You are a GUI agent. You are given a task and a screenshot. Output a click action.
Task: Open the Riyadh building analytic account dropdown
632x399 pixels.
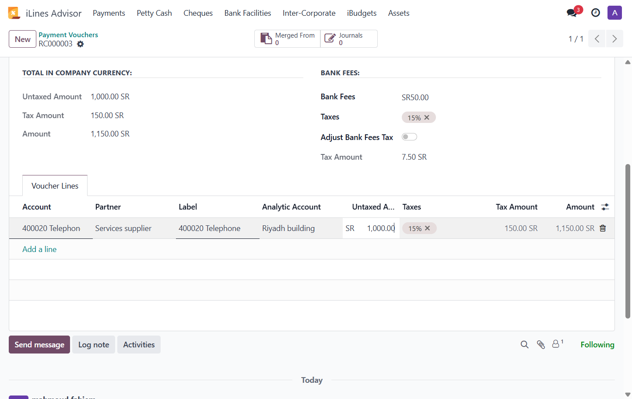(301, 228)
